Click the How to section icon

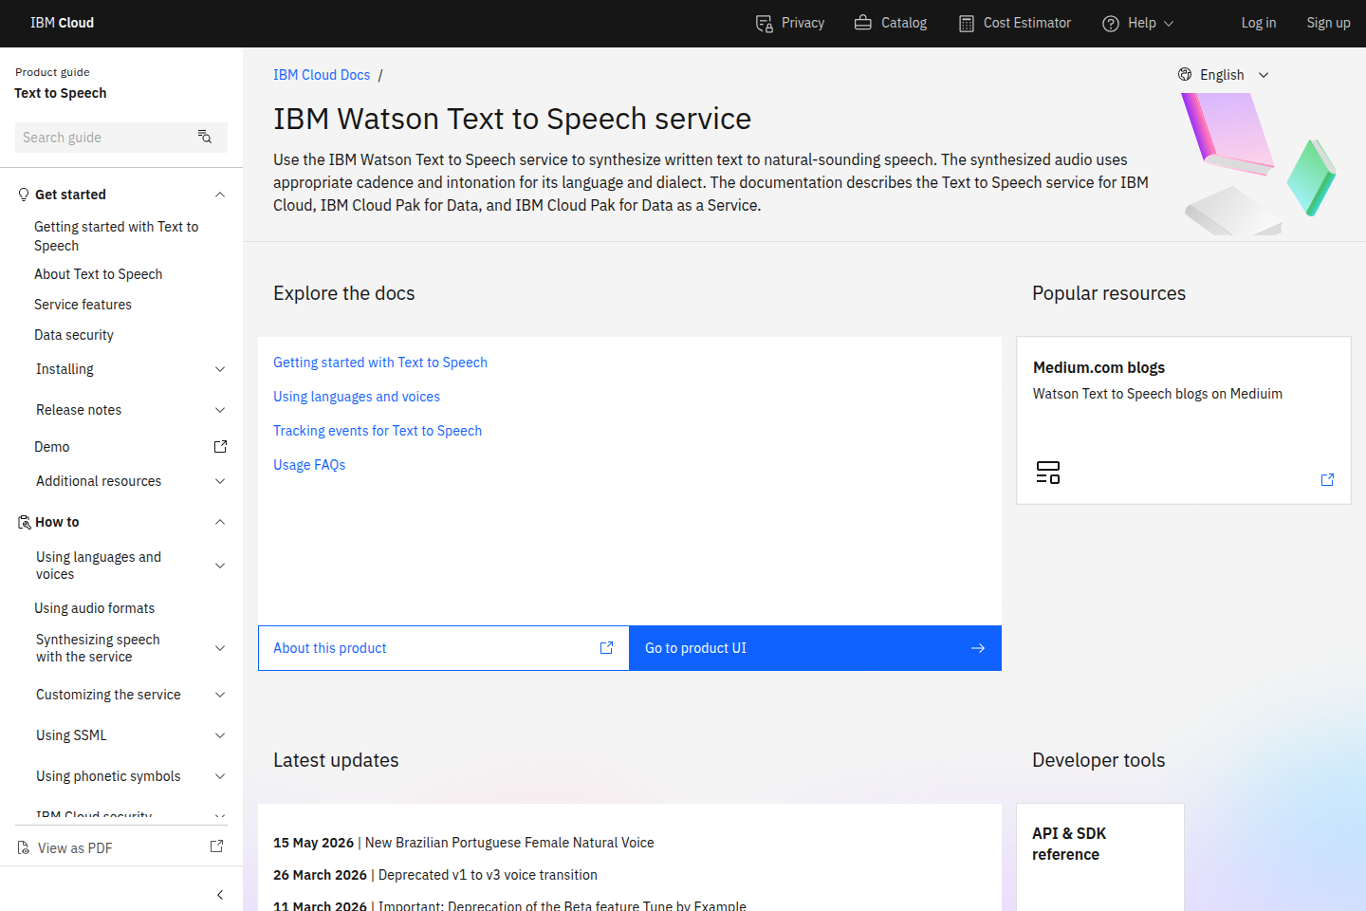click(24, 522)
